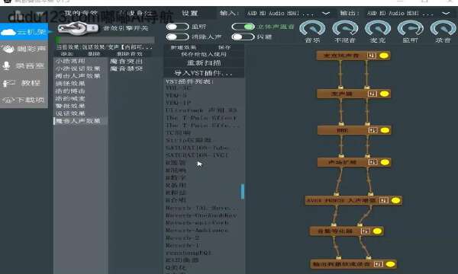This screenshot has height=274, width=458.
Task: Click the yellow light on the top rack node
Action: [384, 56]
